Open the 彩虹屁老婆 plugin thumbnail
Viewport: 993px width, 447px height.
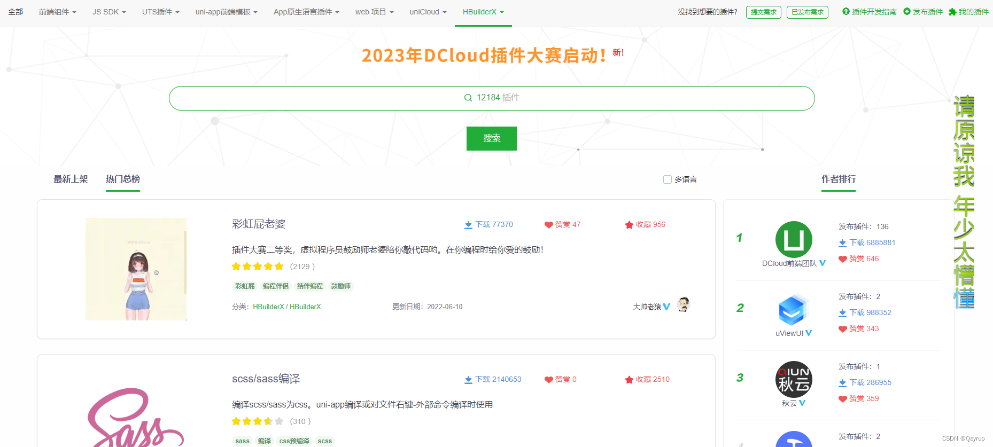[x=136, y=269]
